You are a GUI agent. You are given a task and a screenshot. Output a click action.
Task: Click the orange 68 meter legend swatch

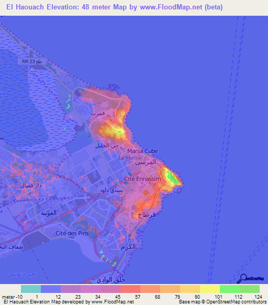click(x=170, y=289)
